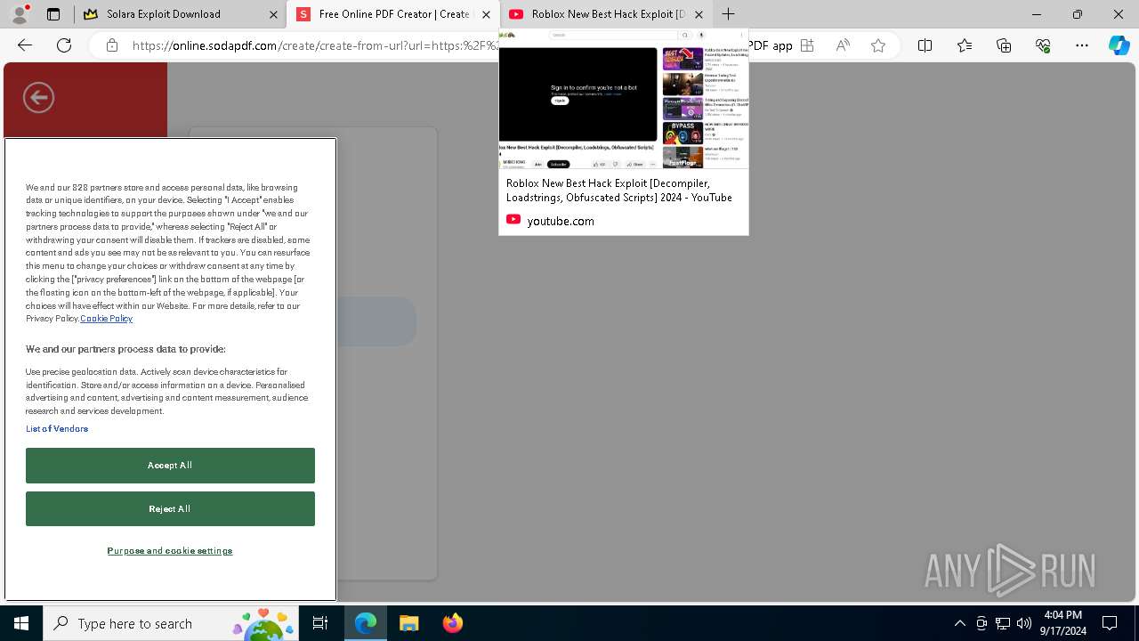1139x641 pixels.
Task: Close the Solara Exploit Download tab
Action: tap(272, 14)
